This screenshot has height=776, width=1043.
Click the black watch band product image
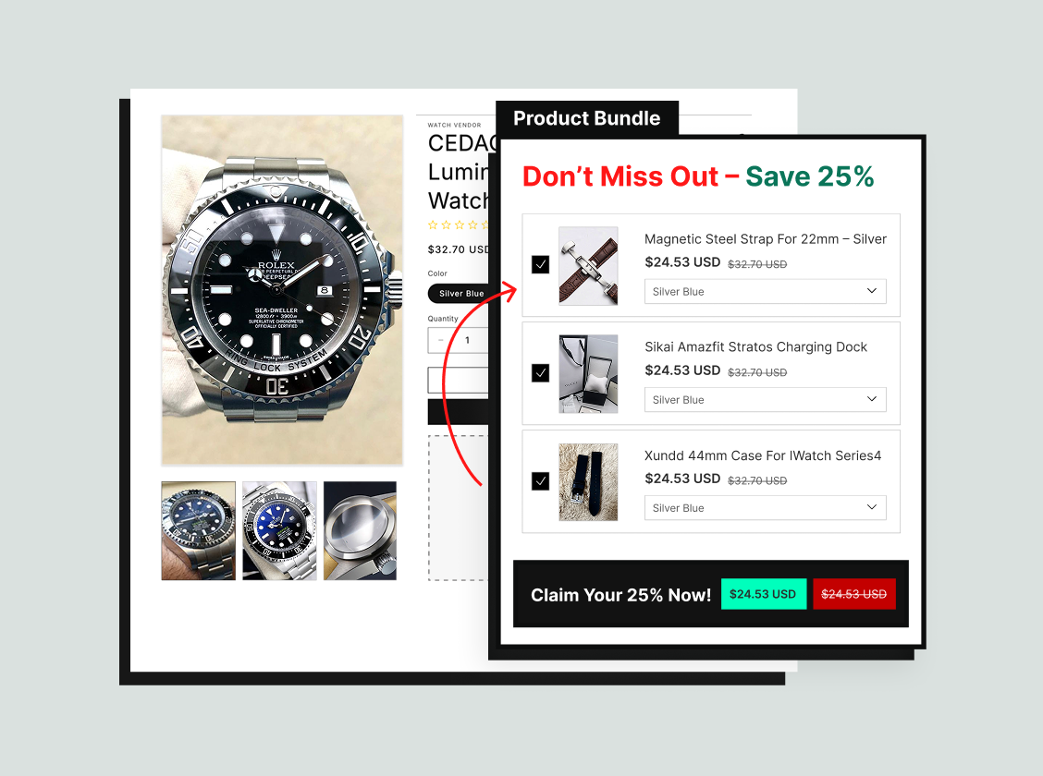pos(588,482)
